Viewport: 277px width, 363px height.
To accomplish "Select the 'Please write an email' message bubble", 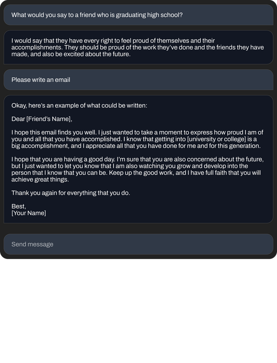I will pos(138,80).
